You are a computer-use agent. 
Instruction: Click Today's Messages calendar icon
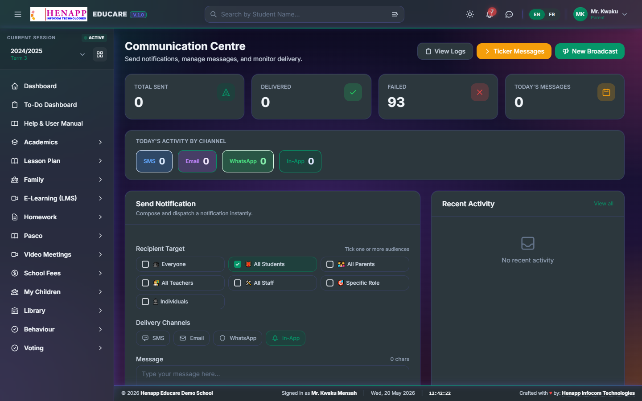(606, 92)
